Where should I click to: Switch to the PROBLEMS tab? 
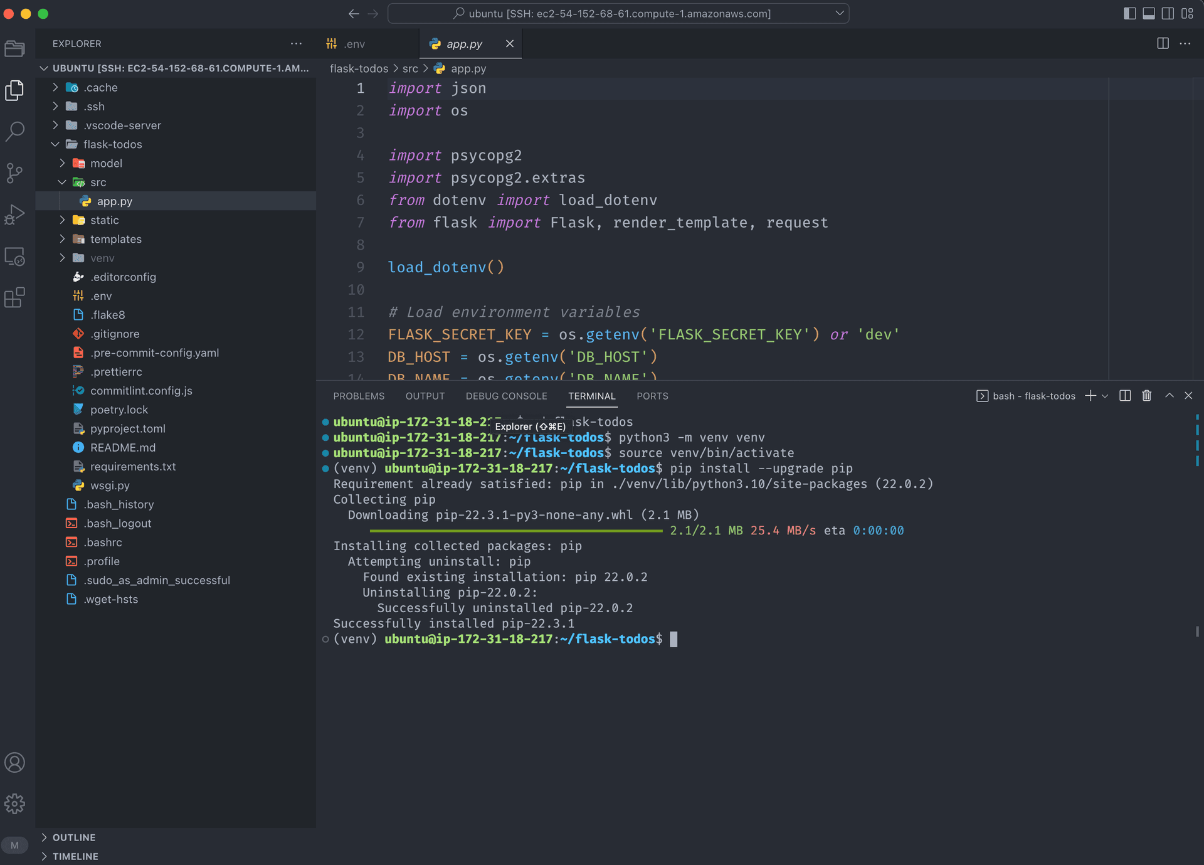click(359, 396)
